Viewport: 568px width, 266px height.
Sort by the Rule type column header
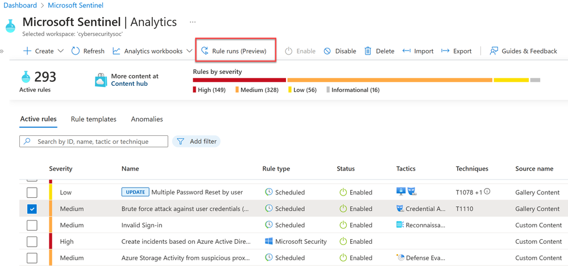click(x=276, y=169)
